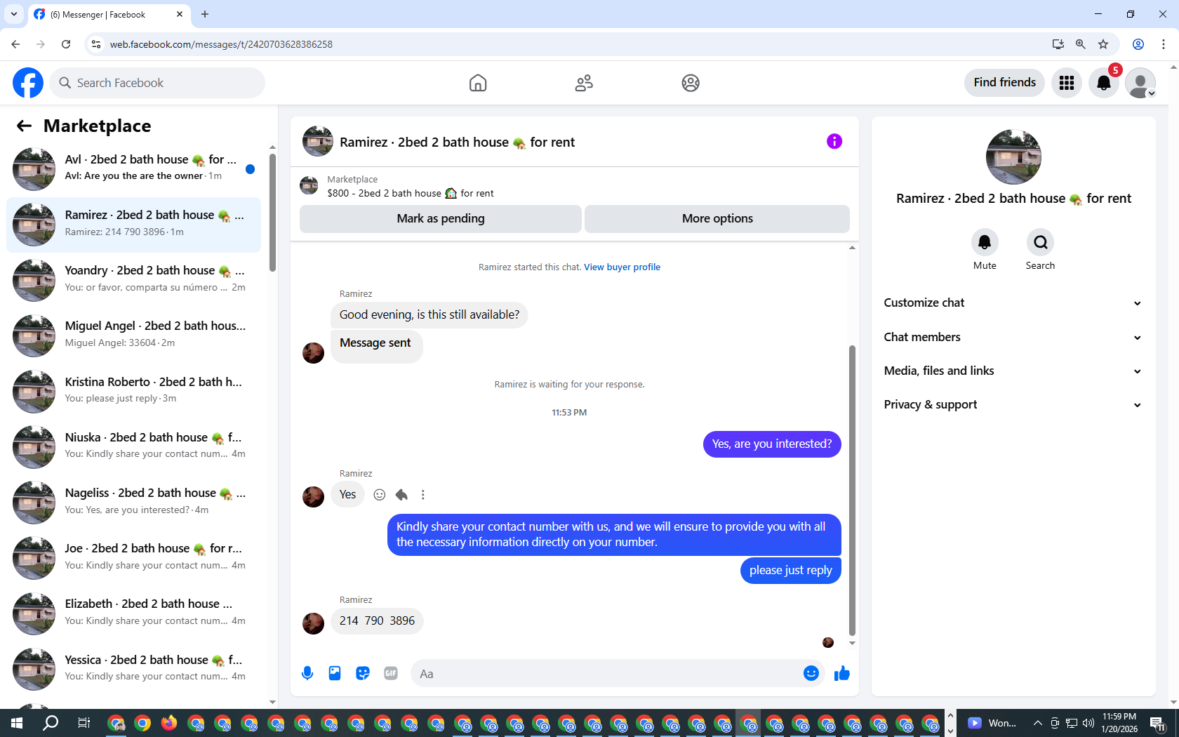The width and height of the screenshot is (1179, 737).
Task: Choose a GIF
Action: (391, 674)
